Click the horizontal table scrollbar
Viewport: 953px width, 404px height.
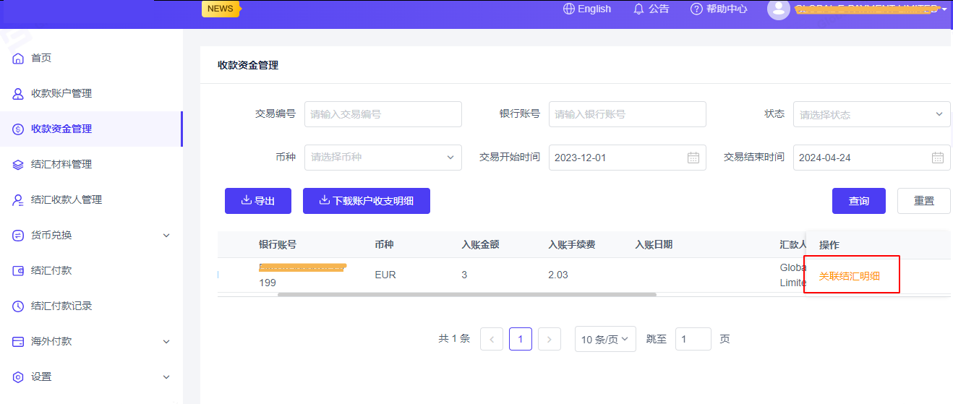tap(466, 295)
